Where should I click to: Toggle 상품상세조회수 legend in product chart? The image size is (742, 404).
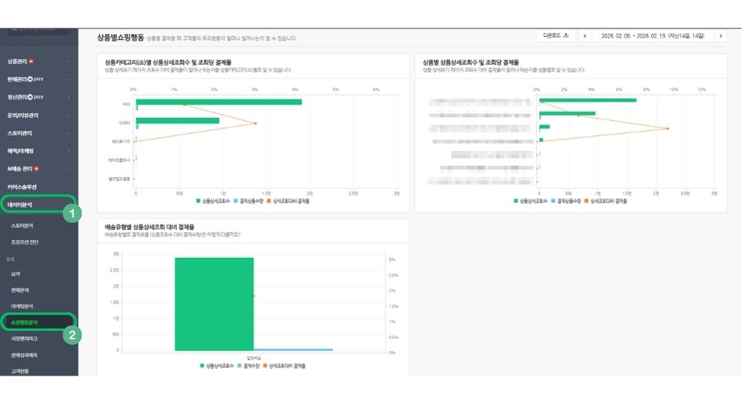531,201
